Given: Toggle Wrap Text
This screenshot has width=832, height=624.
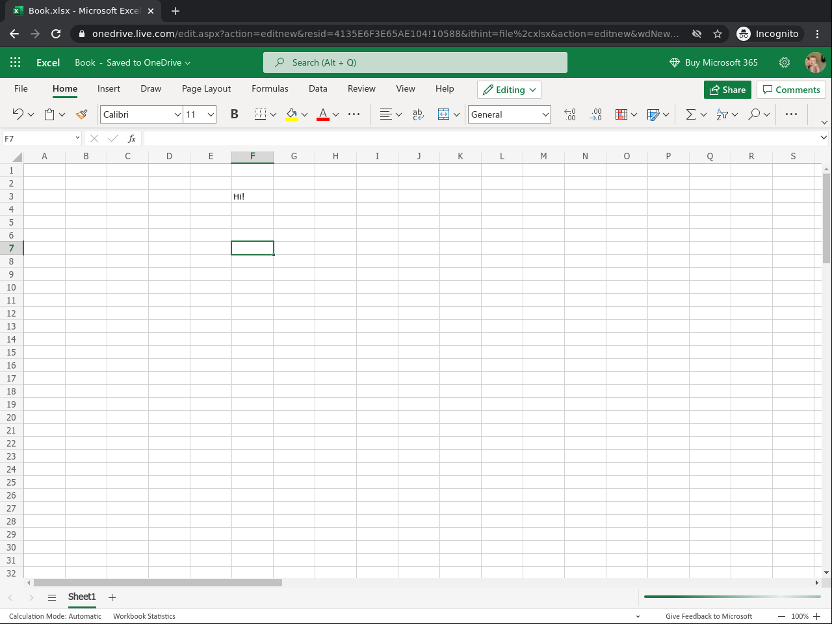Looking at the screenshot, I should point(418,114).
